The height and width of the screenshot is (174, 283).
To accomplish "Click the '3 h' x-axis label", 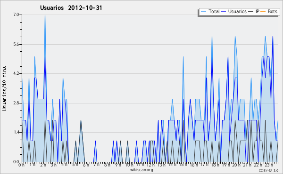I will pyautogui.click(x=54, y=165).
